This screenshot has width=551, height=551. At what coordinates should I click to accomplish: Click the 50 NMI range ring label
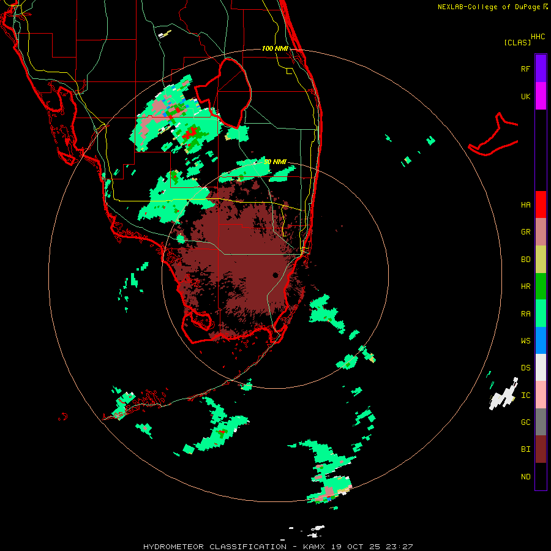[275, 162]
